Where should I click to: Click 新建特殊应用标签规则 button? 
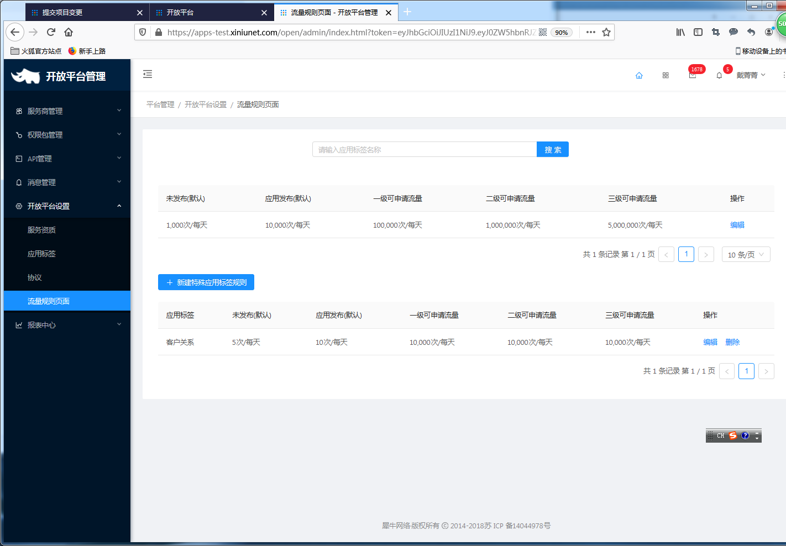tap(206, 282)
